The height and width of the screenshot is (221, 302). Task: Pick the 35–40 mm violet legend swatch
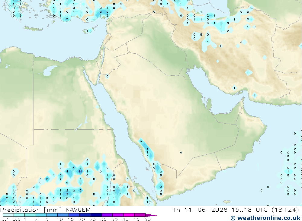click(118, 215)
